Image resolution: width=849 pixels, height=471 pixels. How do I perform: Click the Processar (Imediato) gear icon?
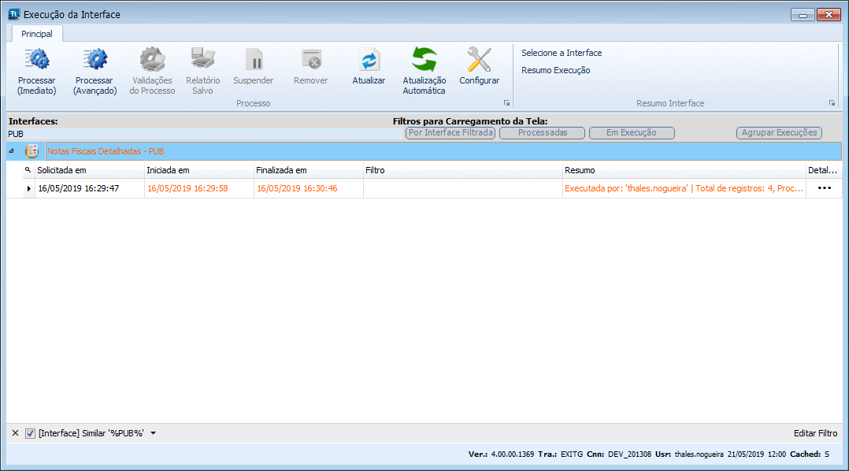[x=36, y=60]
